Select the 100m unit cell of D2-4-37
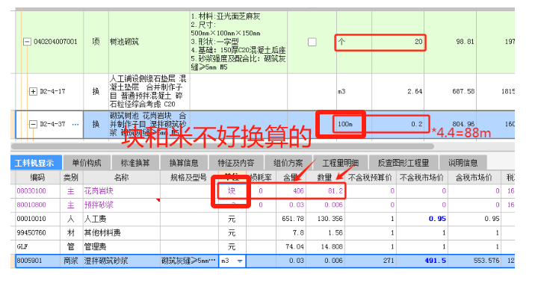The height and width of the screenshot is (292, 541). [345, 124]
